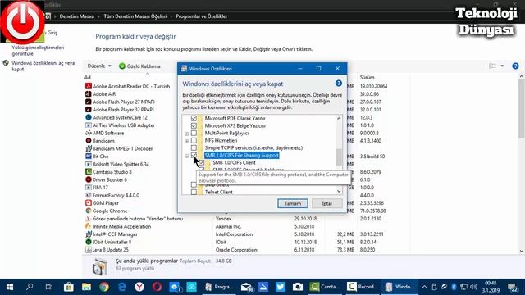525x295 pixels.
Task: Click the help icon in Programs window
Action: 515,66
